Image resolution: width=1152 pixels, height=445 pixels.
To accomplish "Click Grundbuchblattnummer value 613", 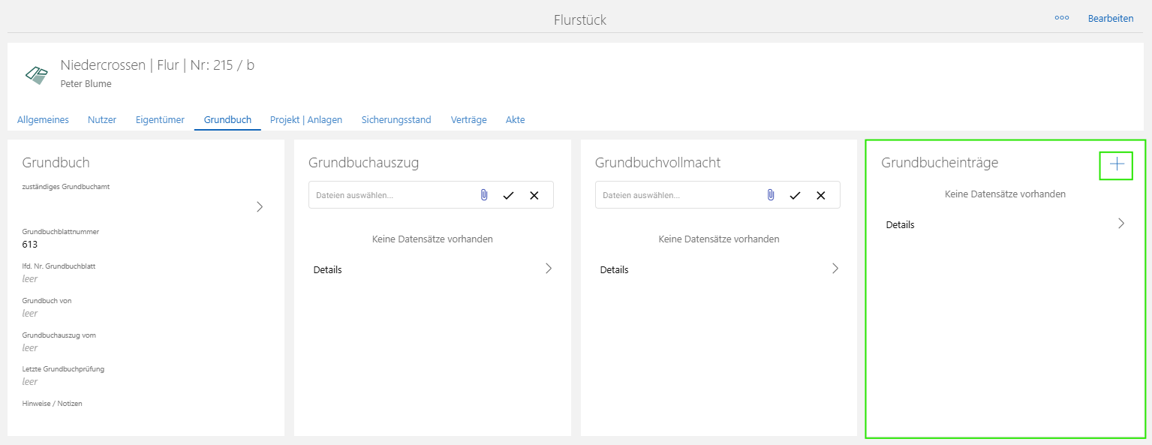I will 30,245.
